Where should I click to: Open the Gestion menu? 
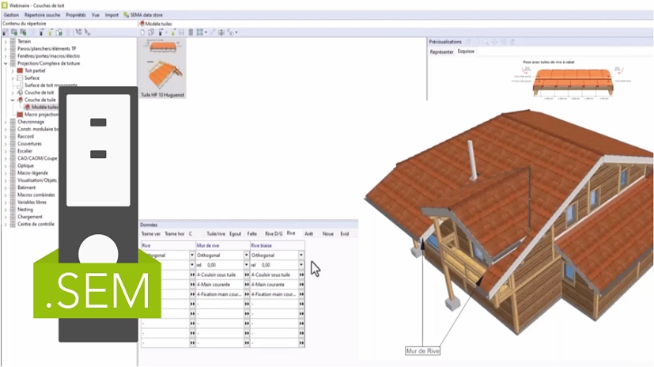pos(11,14)
